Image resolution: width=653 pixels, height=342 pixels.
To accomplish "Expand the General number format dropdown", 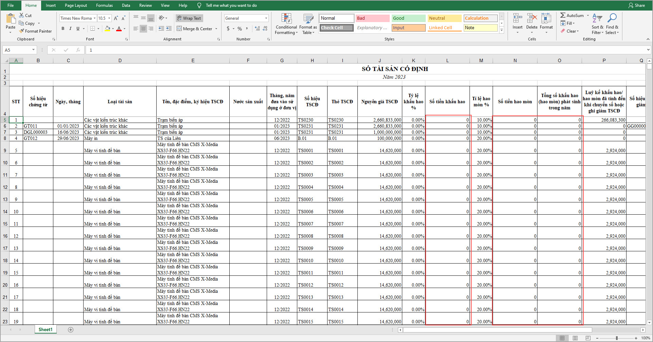I will (x=266, y=18).
